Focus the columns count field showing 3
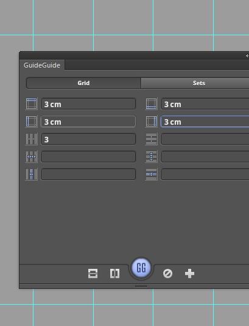249x326 pixels. point(88,139)
